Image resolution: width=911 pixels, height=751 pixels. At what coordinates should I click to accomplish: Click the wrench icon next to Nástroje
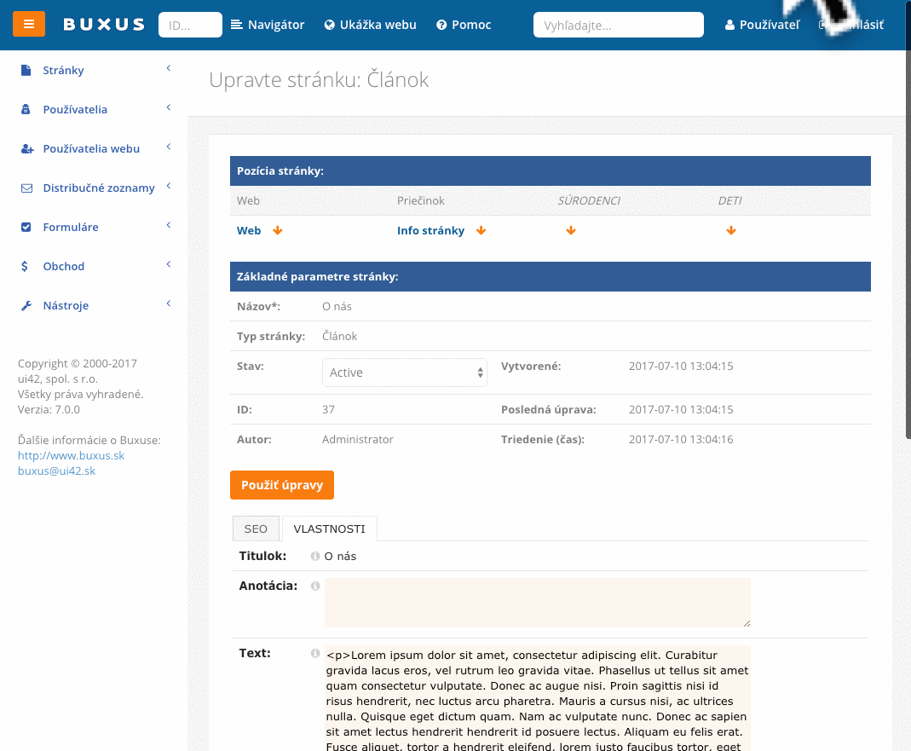coord(26,305)
